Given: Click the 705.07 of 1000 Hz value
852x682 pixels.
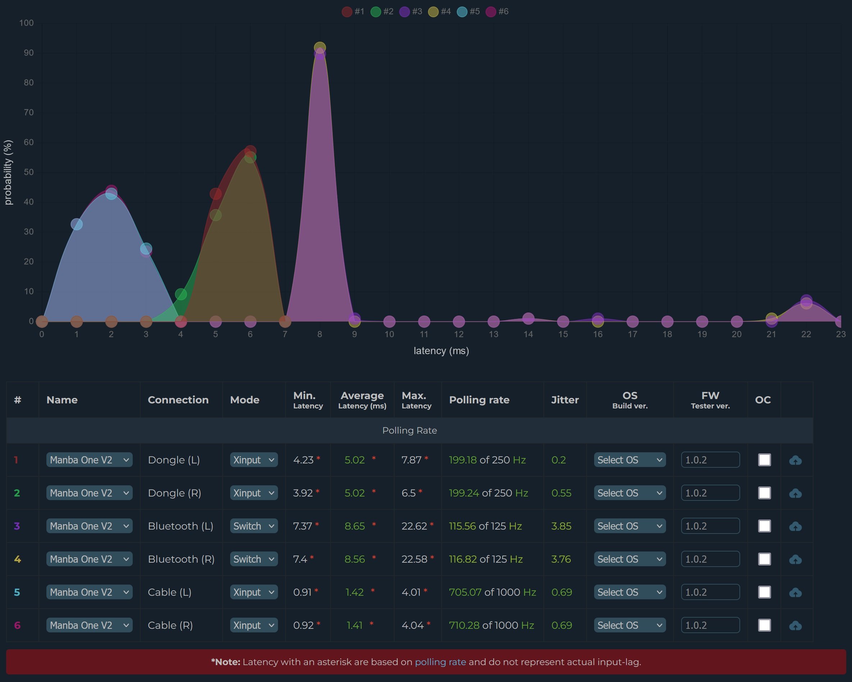Looking at the screenshot, I should click(492, 592).
